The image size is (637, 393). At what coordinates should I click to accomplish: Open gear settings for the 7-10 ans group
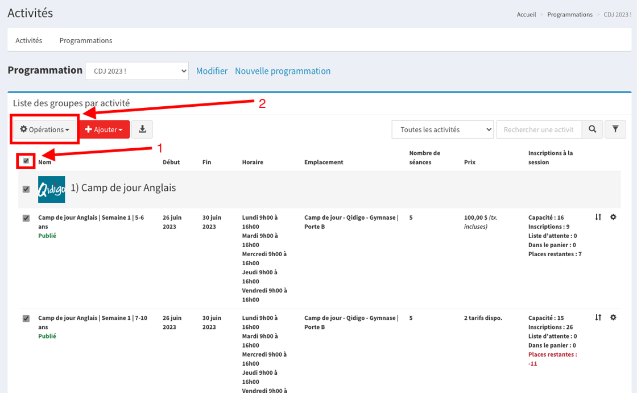[613, 318]
